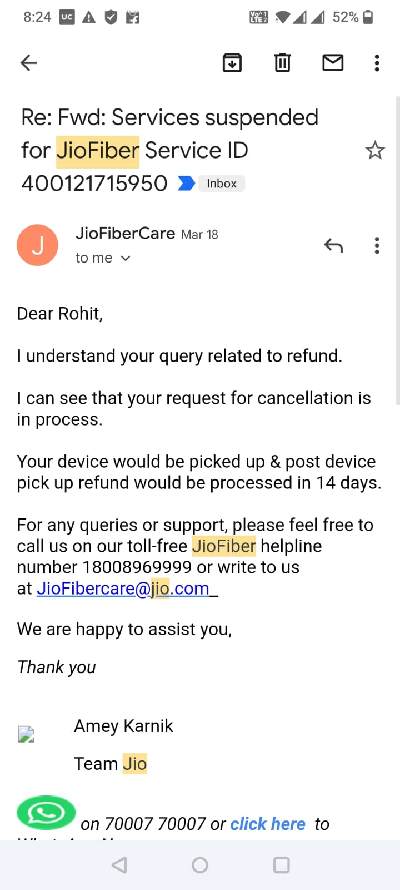Tap the broken signature image

point(26,734)
